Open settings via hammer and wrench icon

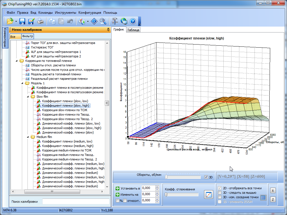point(115,21)
